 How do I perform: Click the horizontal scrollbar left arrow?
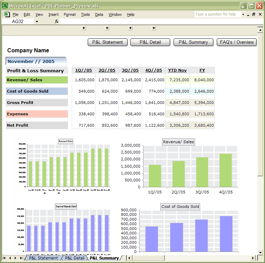(129, 258)
